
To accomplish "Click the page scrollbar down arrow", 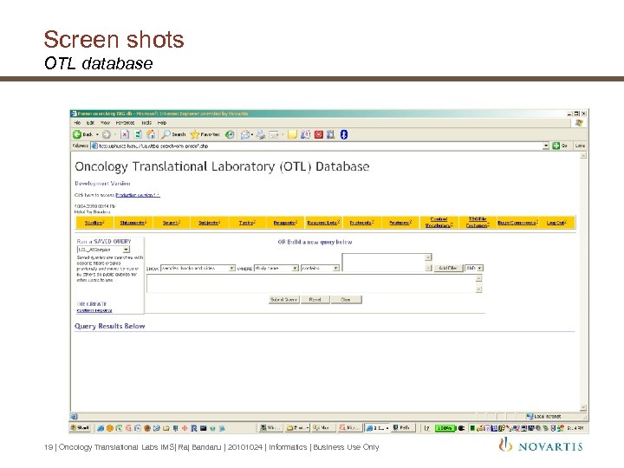I will (x=583, y=408).
